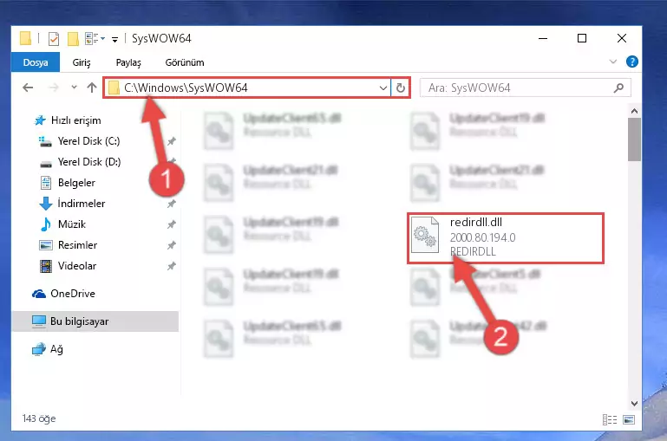
Task: Click the New folder quick access icon
Action: click(73, 39)
